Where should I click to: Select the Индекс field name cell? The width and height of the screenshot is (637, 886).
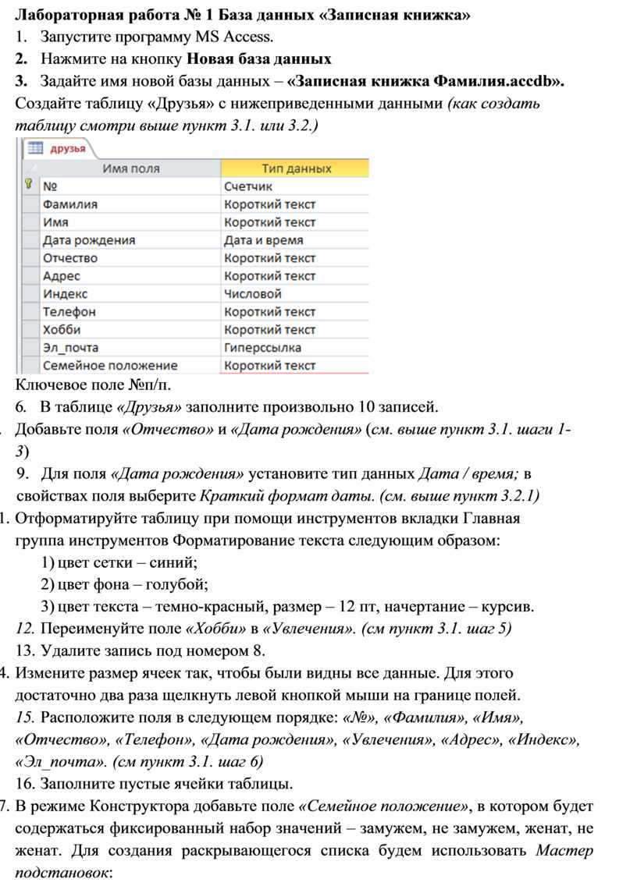coord(130,294)
